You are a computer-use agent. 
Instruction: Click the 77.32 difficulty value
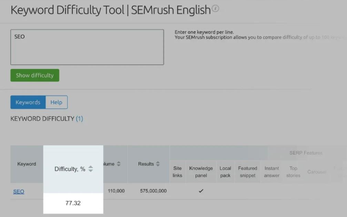[x=73, y=203]
